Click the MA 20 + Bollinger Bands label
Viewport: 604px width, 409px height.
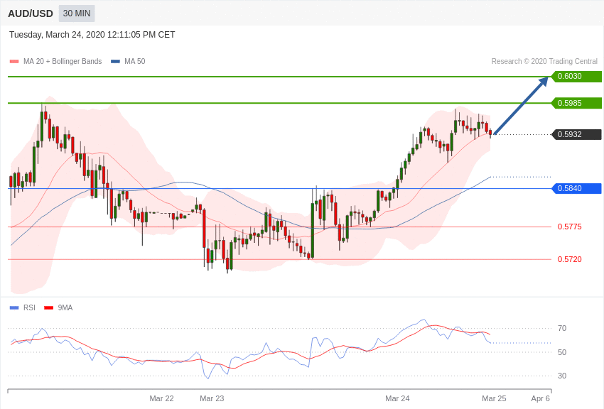click(x=63, y=61)
